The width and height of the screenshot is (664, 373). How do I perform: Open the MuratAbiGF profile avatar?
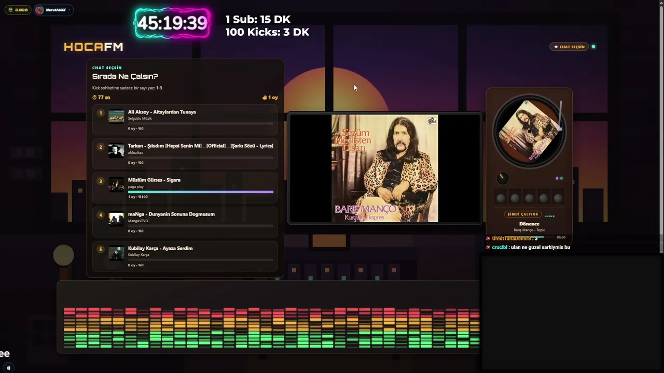40,10
